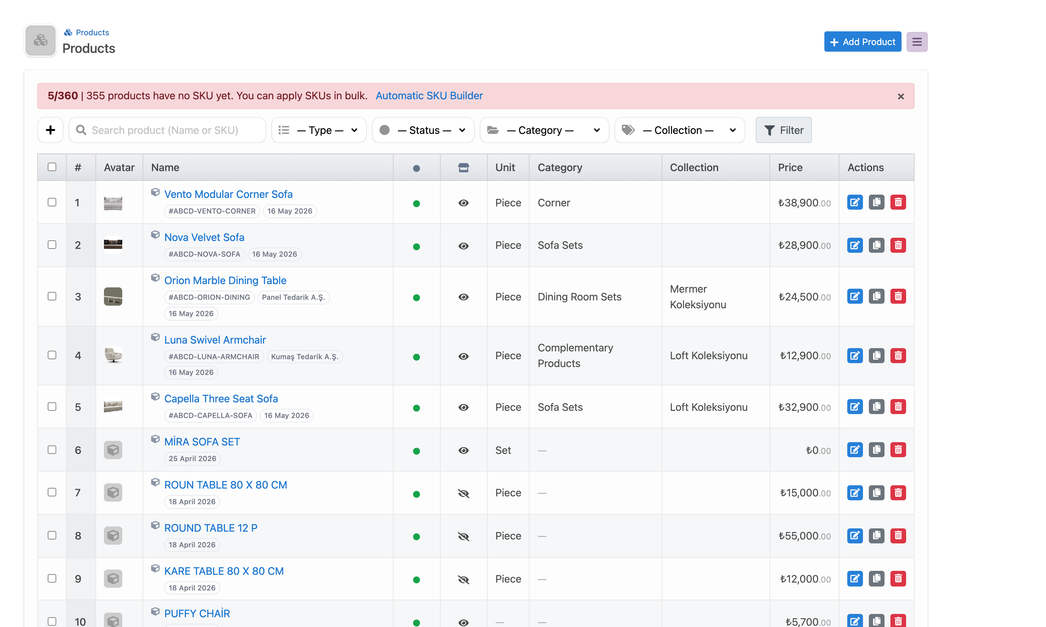Viewport: 1046px width, 627px height.
Task: Duplicate the Nova Velvet Sofa row
Action: (876, 245)
